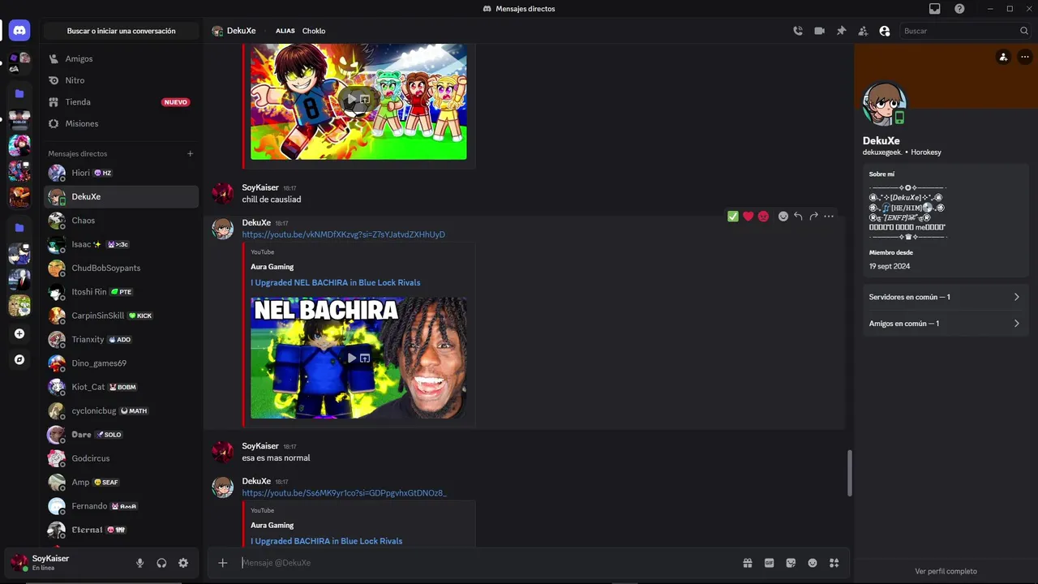Open the vkNMDfXKzvg YouTube link
Screen dimensions: 1038x584
pyautogui.click(x=343, y=234)
